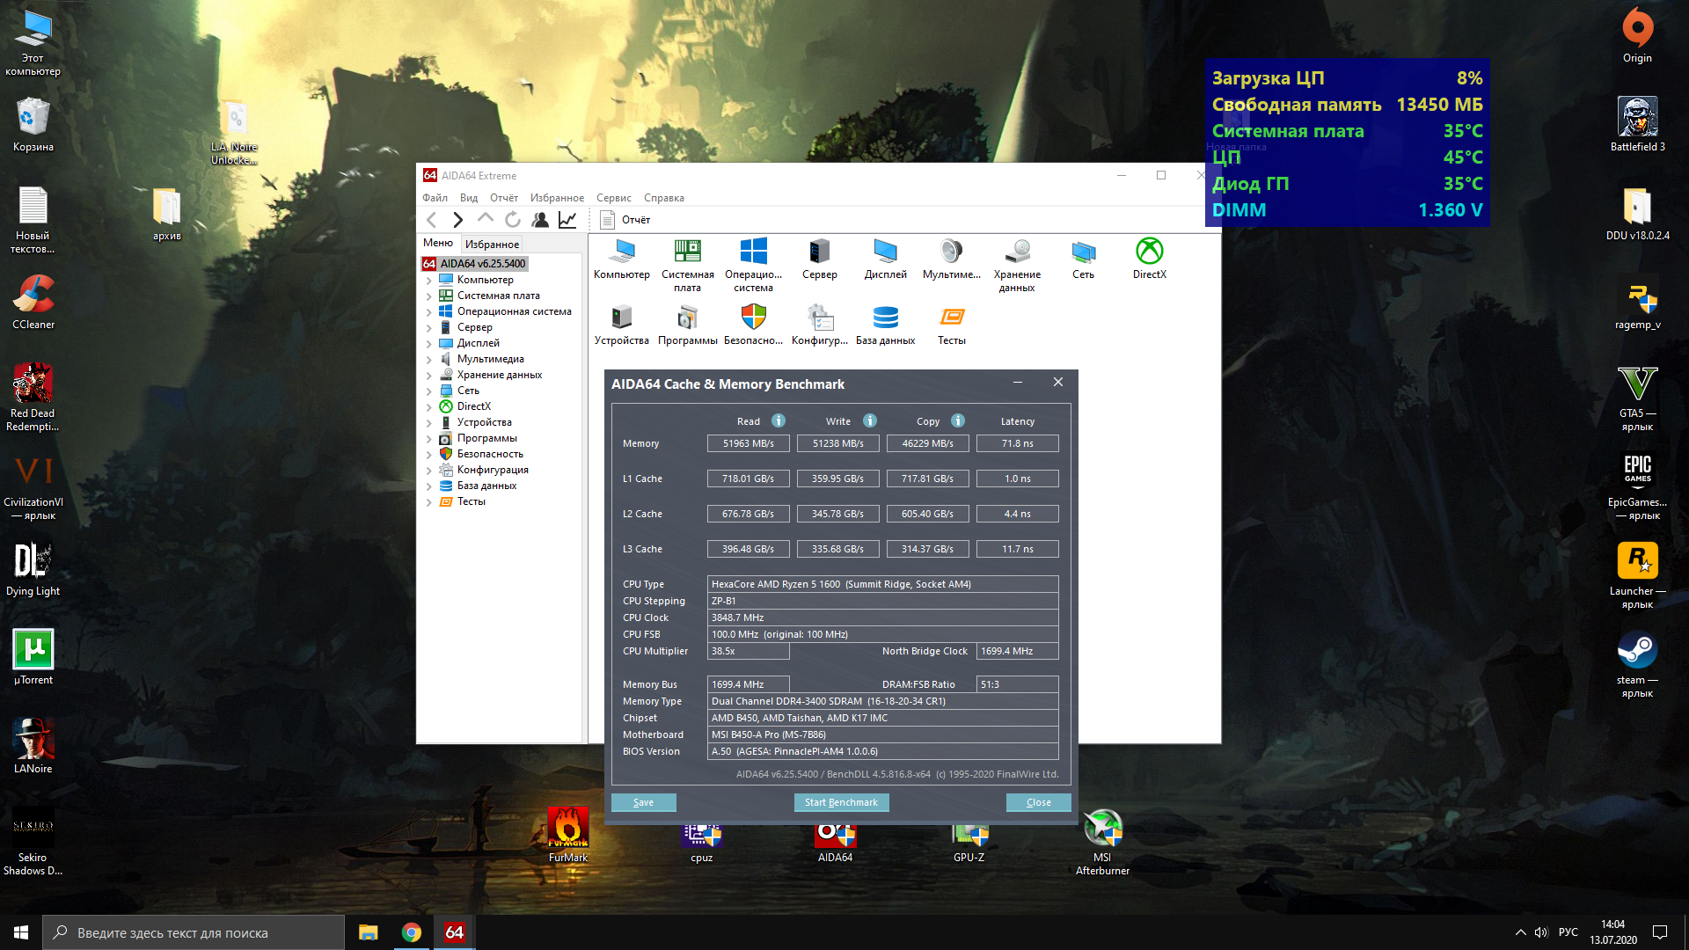Open the Сеть category icon
This screenshot has width=1689, height=950.
click(x=1084, y=259)
